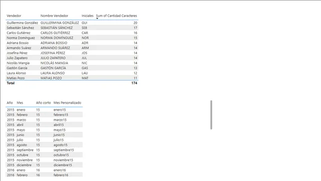
Task: Click uppercase GUILLERMINA GONZÁLEZ cell
Action: point(60,23)
